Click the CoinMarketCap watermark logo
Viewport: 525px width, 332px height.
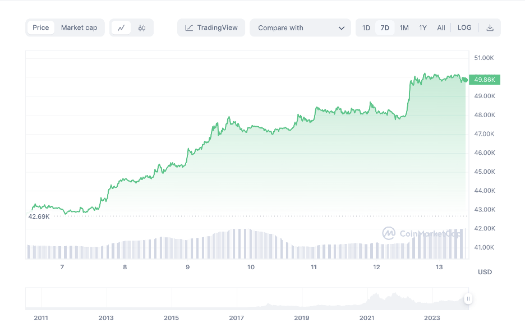pyautogui.click(x=389, y=233)
